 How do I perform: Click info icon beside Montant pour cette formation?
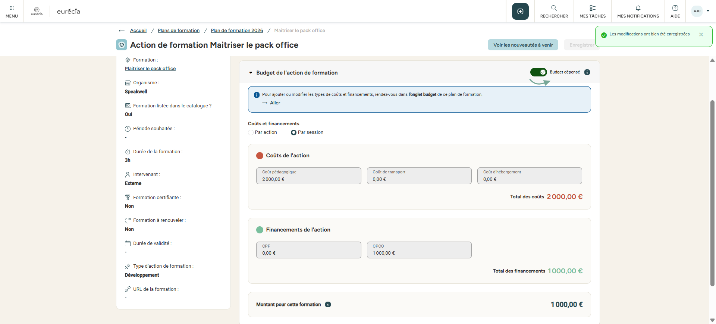(328, 305)
